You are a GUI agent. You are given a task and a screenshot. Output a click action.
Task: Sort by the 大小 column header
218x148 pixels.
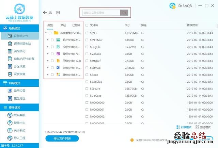[127, 25]
